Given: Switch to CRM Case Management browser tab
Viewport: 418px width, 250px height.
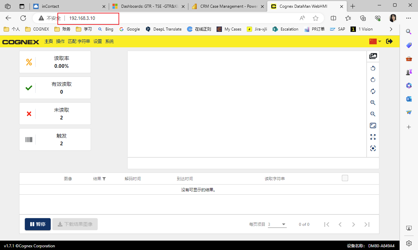Looking at the screenshot, I should click(x=227, y=6).
